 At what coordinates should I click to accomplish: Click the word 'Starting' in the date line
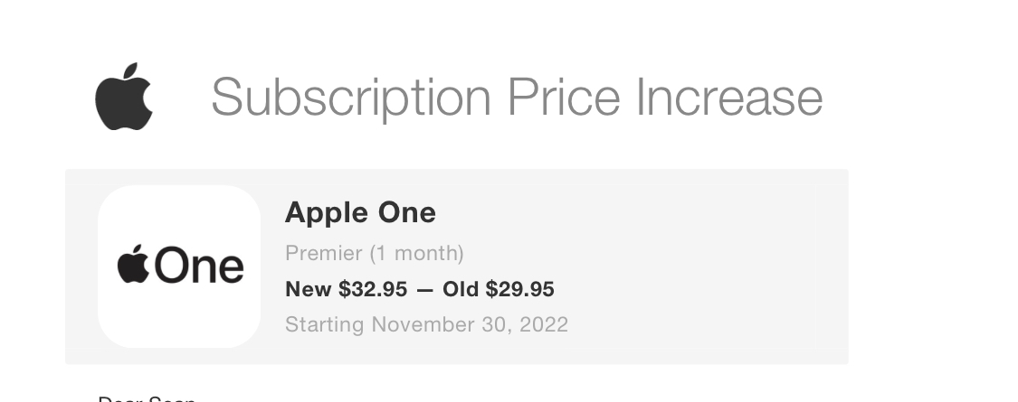coord(325,325)
